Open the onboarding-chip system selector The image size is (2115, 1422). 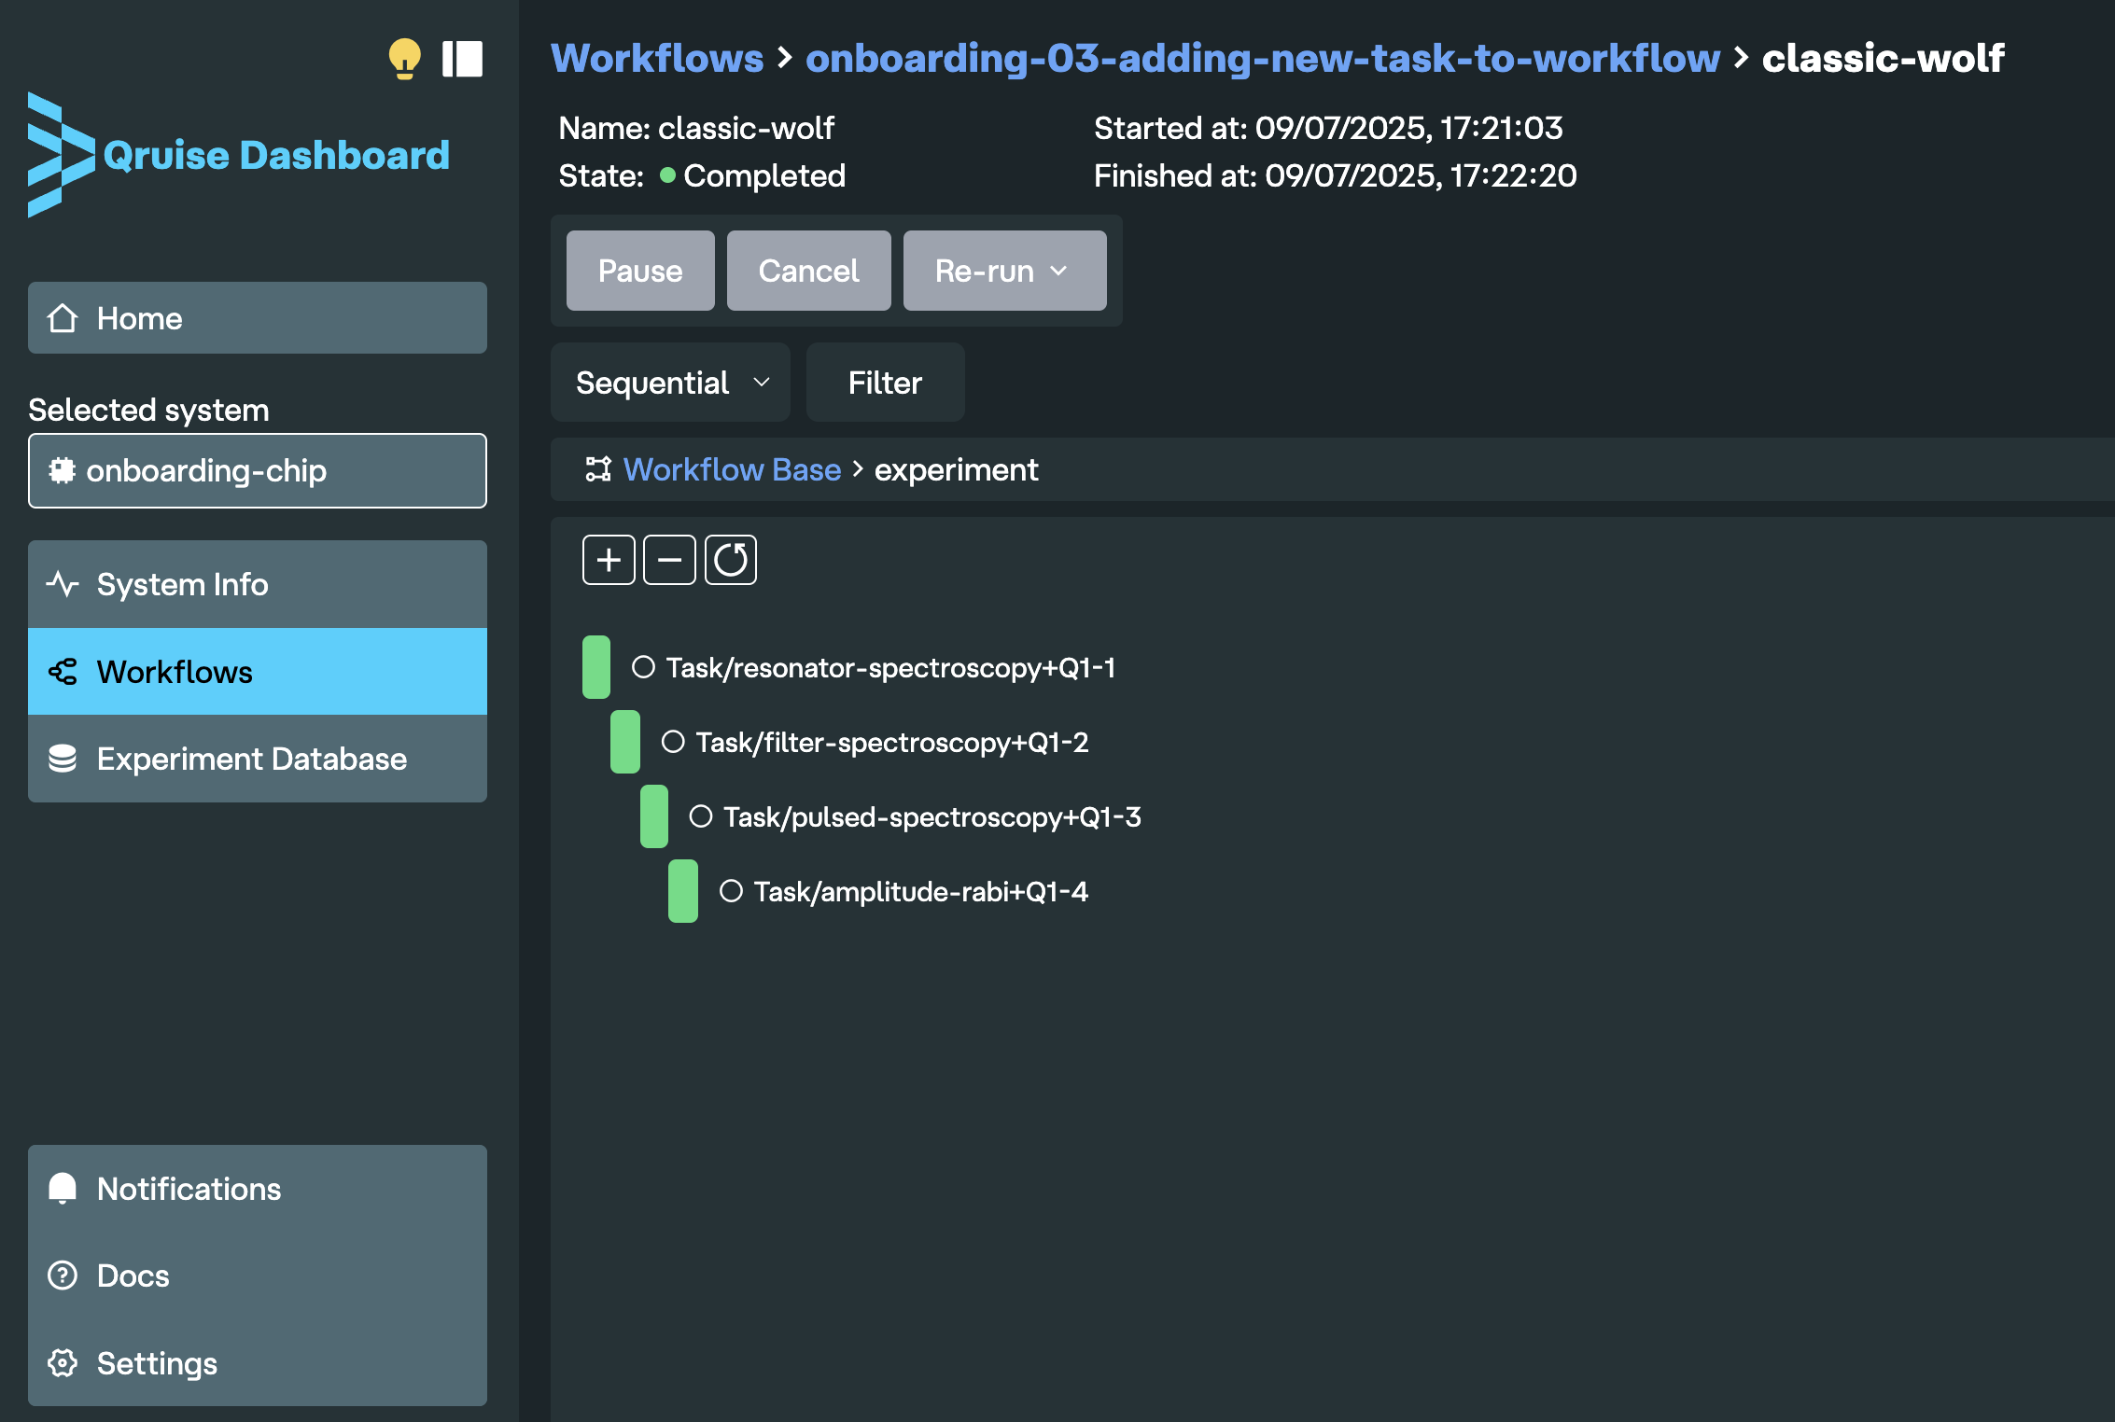click(x=258, y=470)
